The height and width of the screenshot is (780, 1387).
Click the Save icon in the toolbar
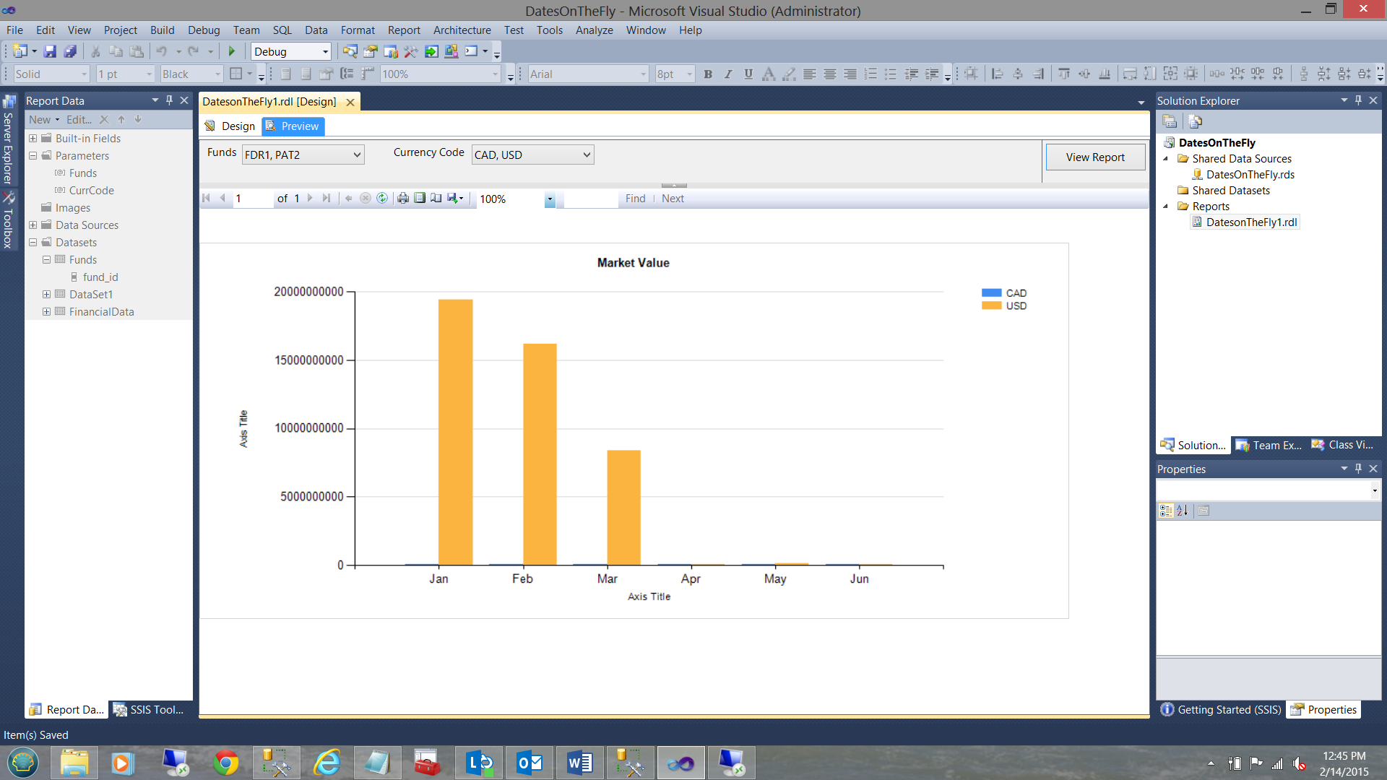[x=50, y=51]
